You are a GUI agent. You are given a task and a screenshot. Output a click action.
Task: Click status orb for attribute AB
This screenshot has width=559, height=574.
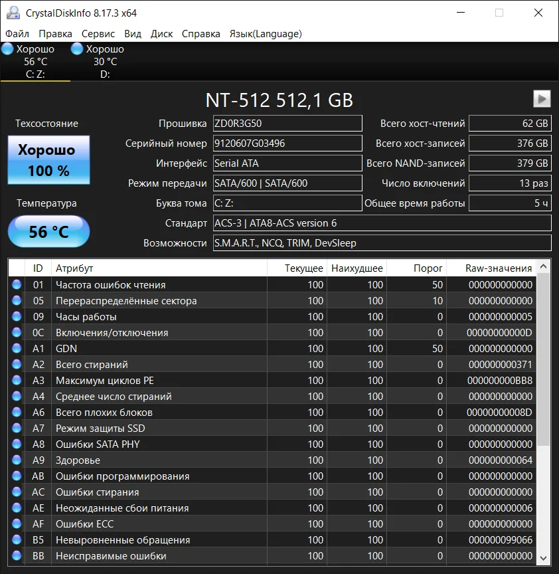click(17, 476)
